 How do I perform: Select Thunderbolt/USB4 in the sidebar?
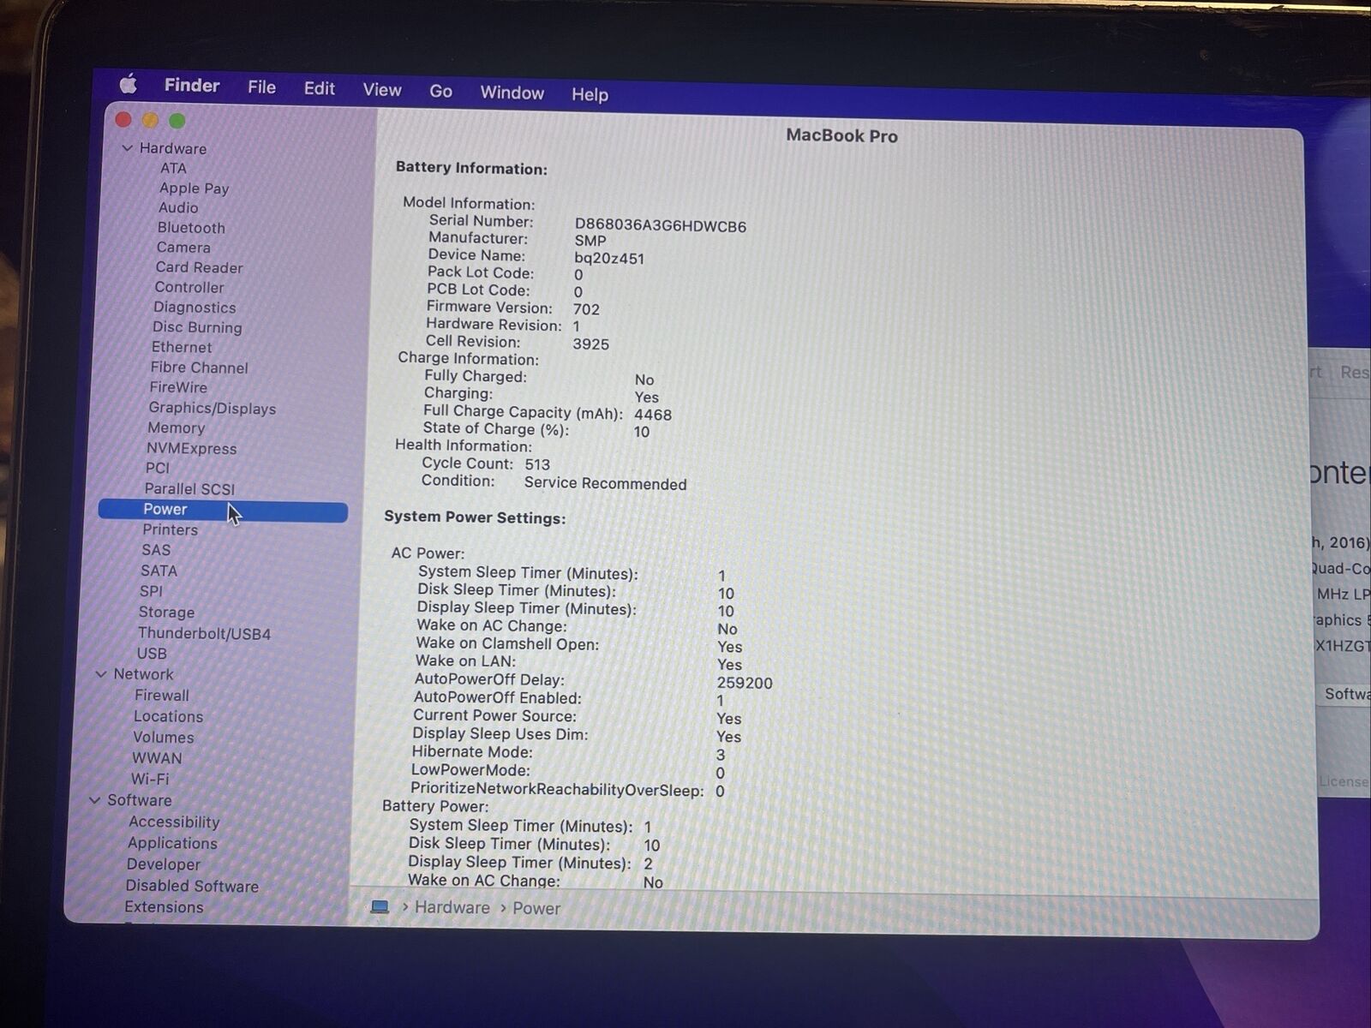[204, 634]
